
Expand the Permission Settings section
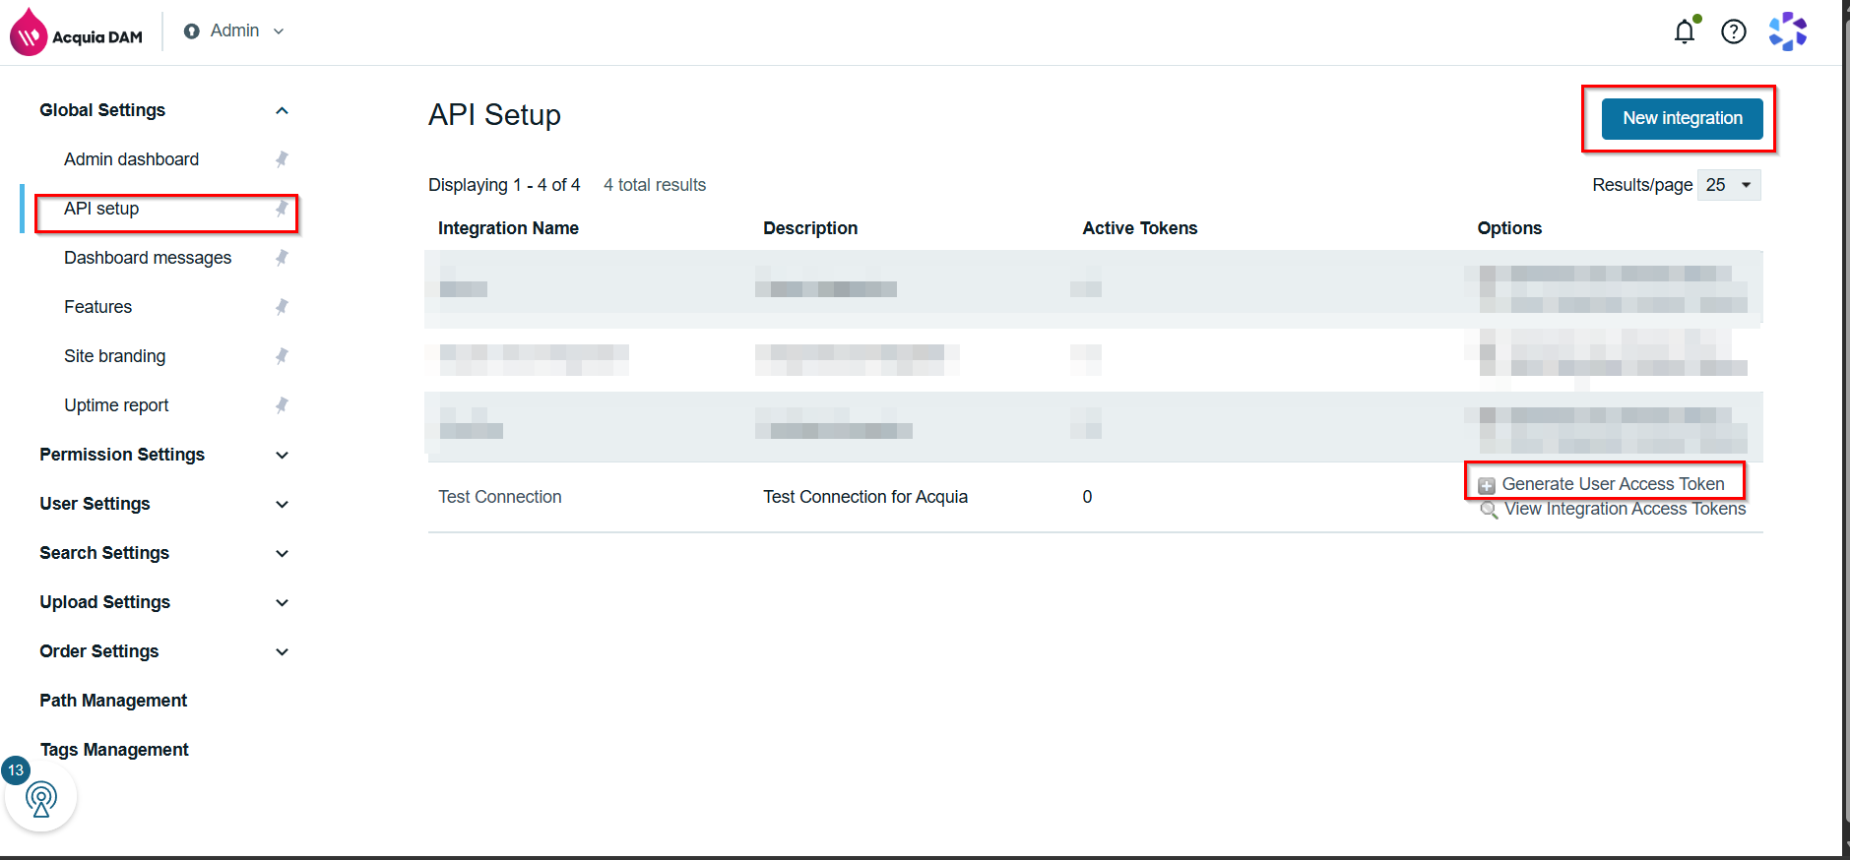pyautogui.click(x=282, y=455)
